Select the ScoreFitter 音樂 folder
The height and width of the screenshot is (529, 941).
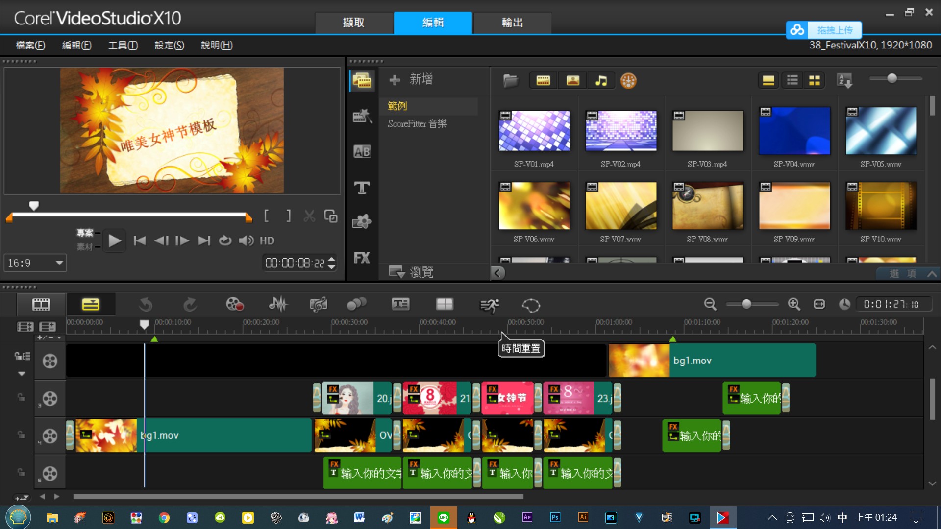point(417,123)
